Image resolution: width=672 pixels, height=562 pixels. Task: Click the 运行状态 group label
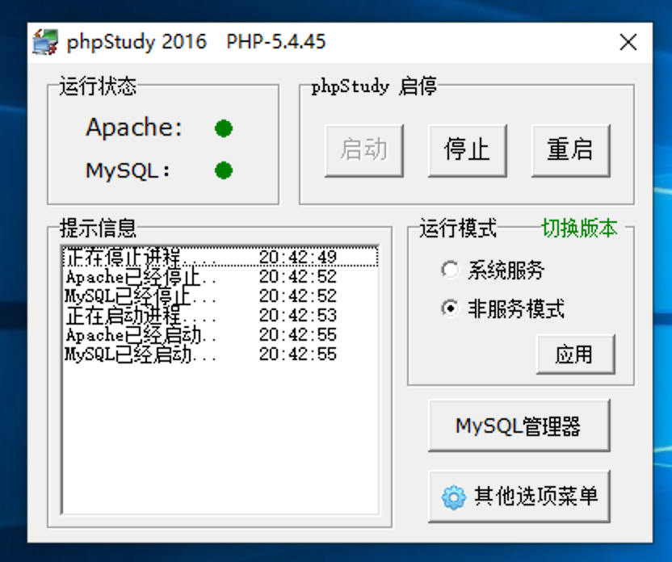[98, 86]
